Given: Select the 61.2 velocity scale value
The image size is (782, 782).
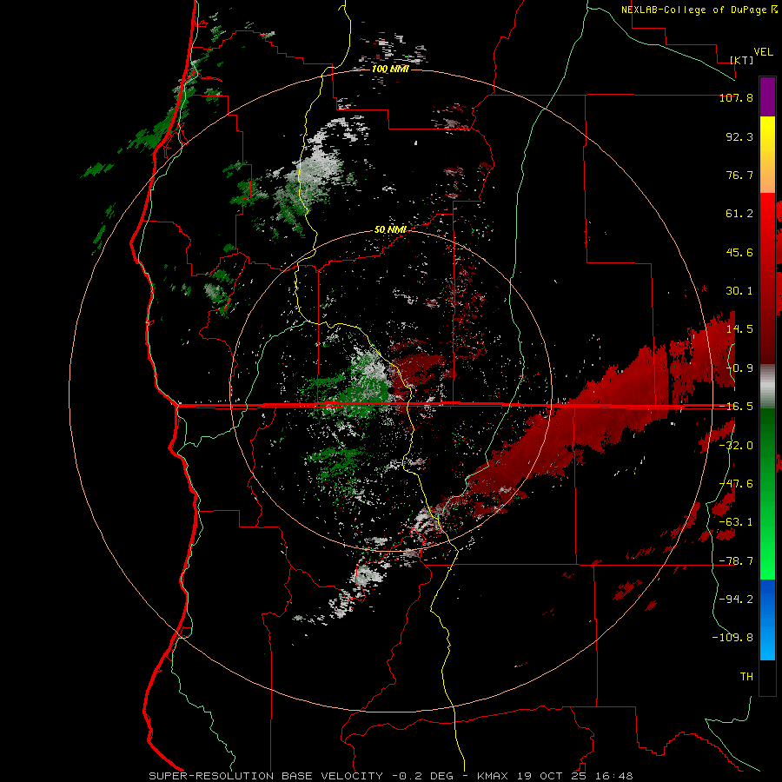Looking at the screenshot, I should tap(739, 214).
